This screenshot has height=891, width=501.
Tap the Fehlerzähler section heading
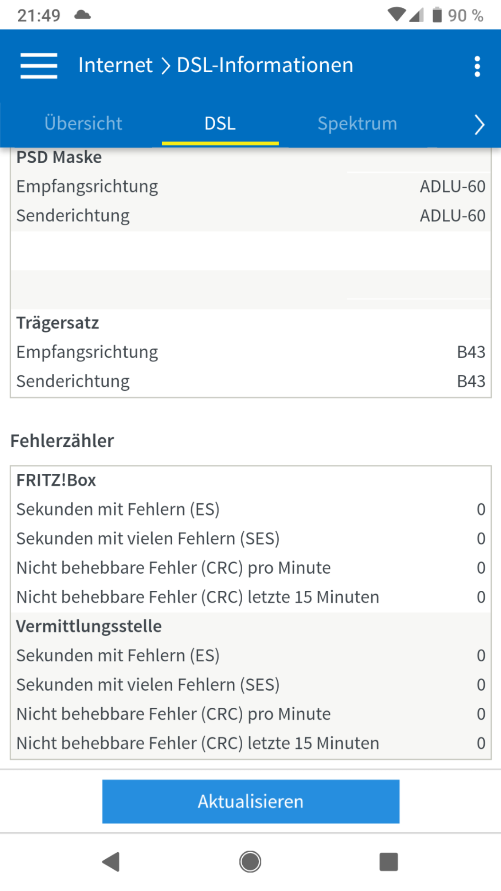tap(62, 441)
